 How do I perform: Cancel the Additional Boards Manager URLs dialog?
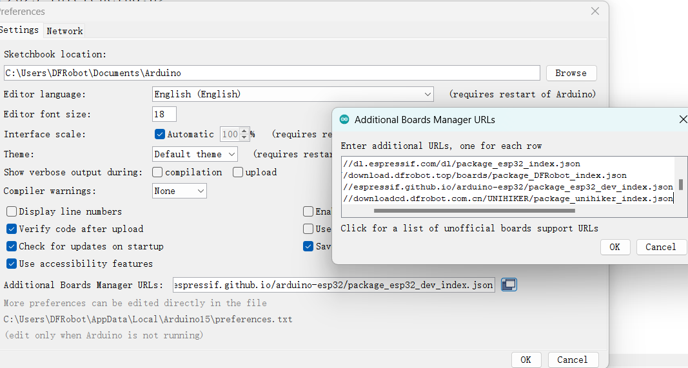(660, 247)
